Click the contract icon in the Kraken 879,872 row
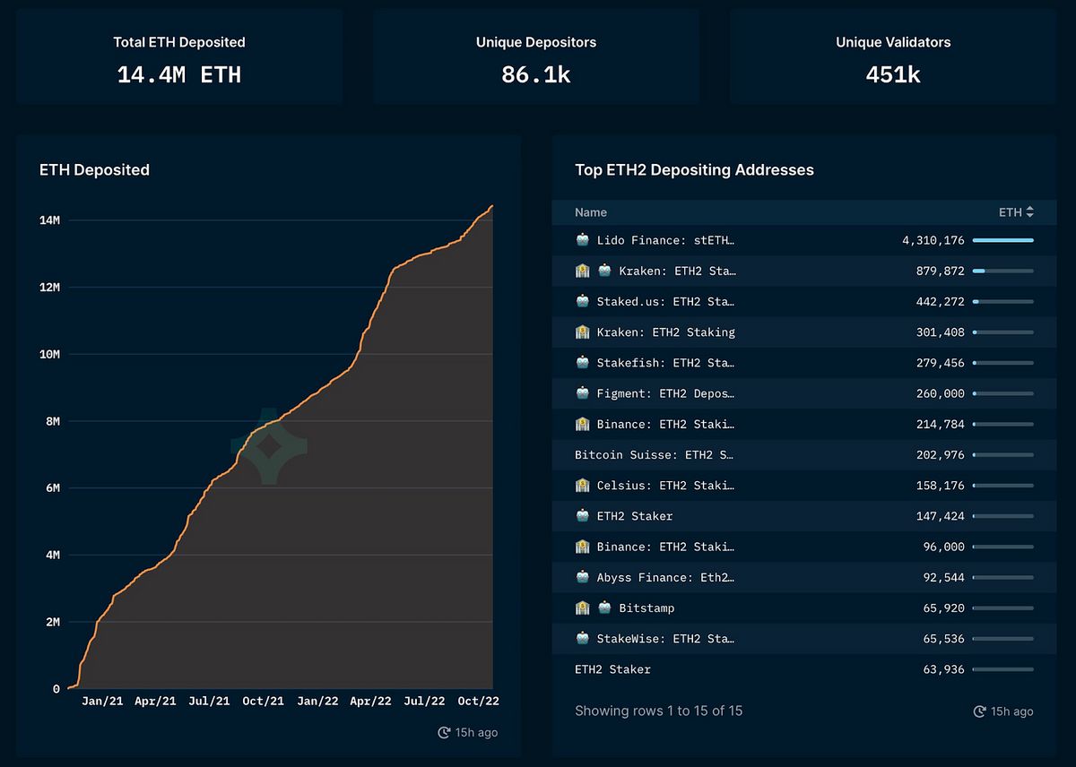 point(604,271)
